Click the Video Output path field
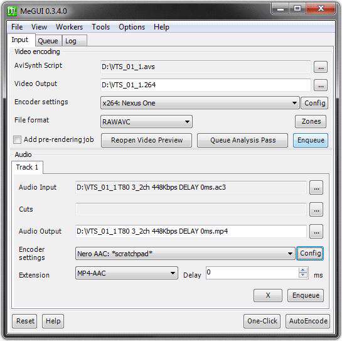Viewport: 342px width, 341px height. tap(205, 85)
